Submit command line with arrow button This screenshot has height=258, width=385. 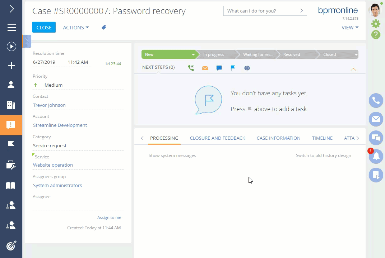pos(302,11)
